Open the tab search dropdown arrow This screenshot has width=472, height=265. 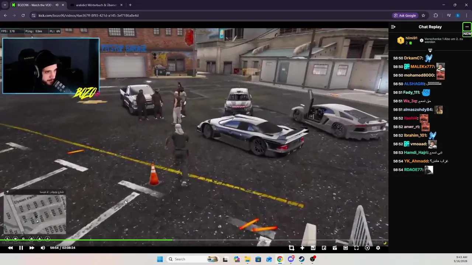coord(5,5)
